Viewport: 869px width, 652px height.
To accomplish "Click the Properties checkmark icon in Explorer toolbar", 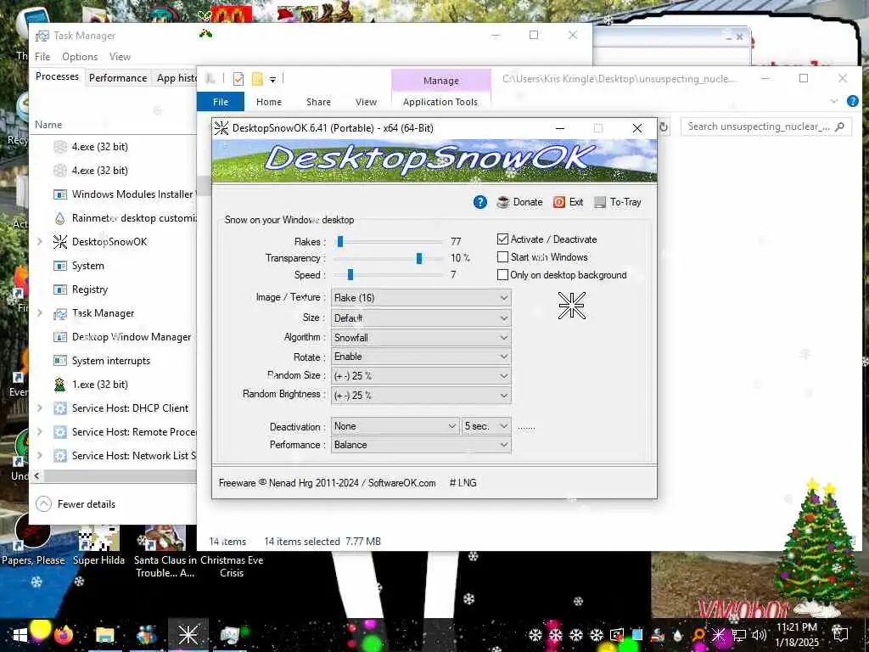I will pos(238,79).
